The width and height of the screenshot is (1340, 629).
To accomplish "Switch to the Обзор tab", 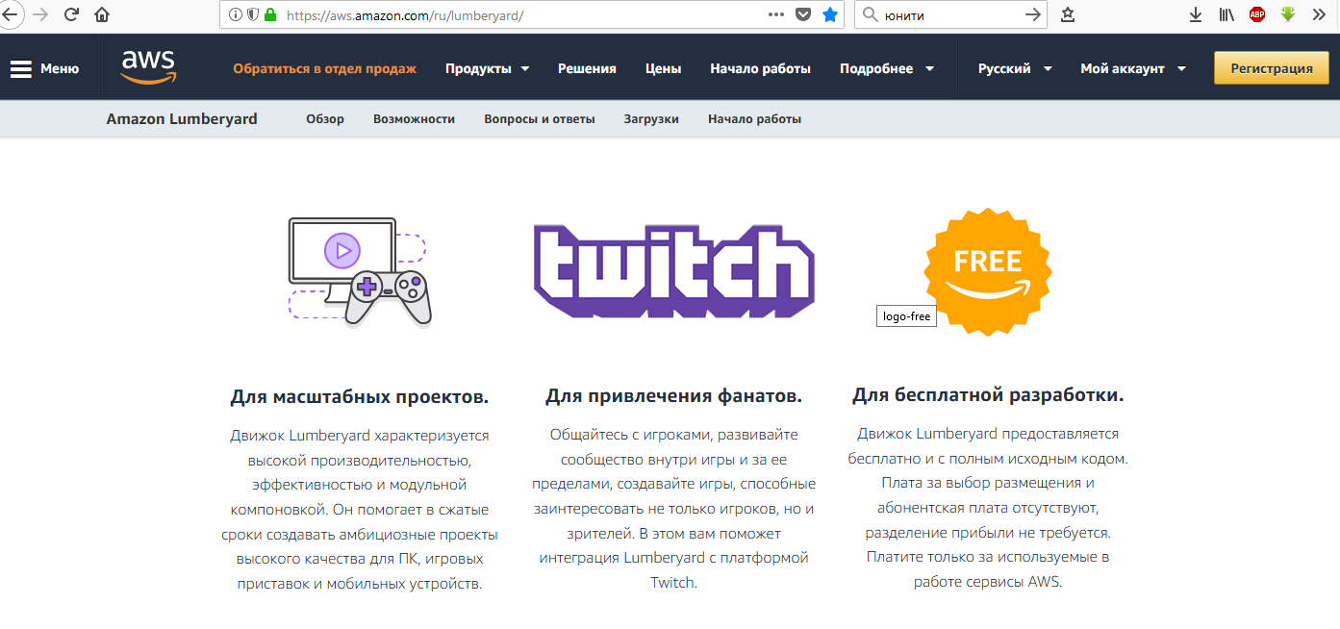I will pos(325,119).
